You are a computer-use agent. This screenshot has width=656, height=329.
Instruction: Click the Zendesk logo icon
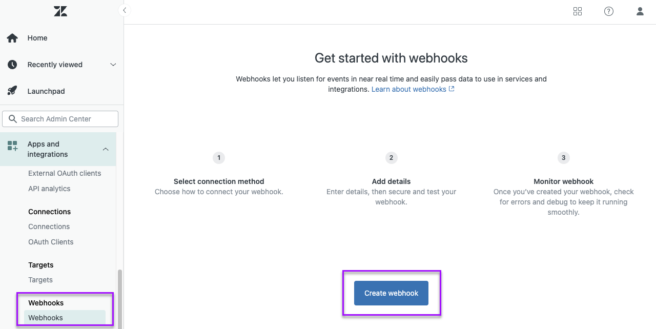click(x=60, y=11)
